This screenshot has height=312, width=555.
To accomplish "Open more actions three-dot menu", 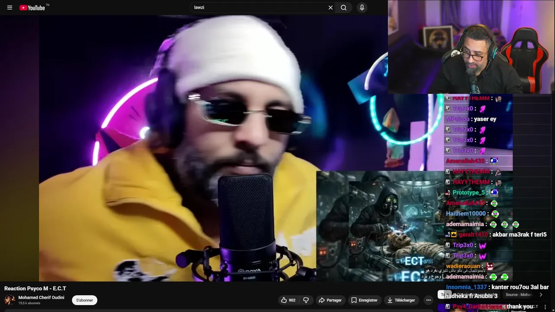I will click(428, 300).
